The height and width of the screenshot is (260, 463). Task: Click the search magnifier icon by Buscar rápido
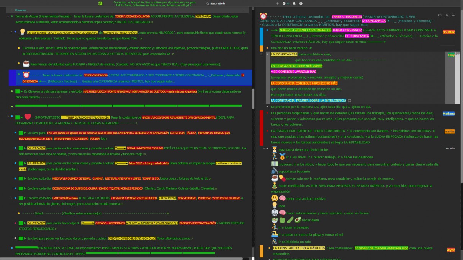[x=208, y=3]
